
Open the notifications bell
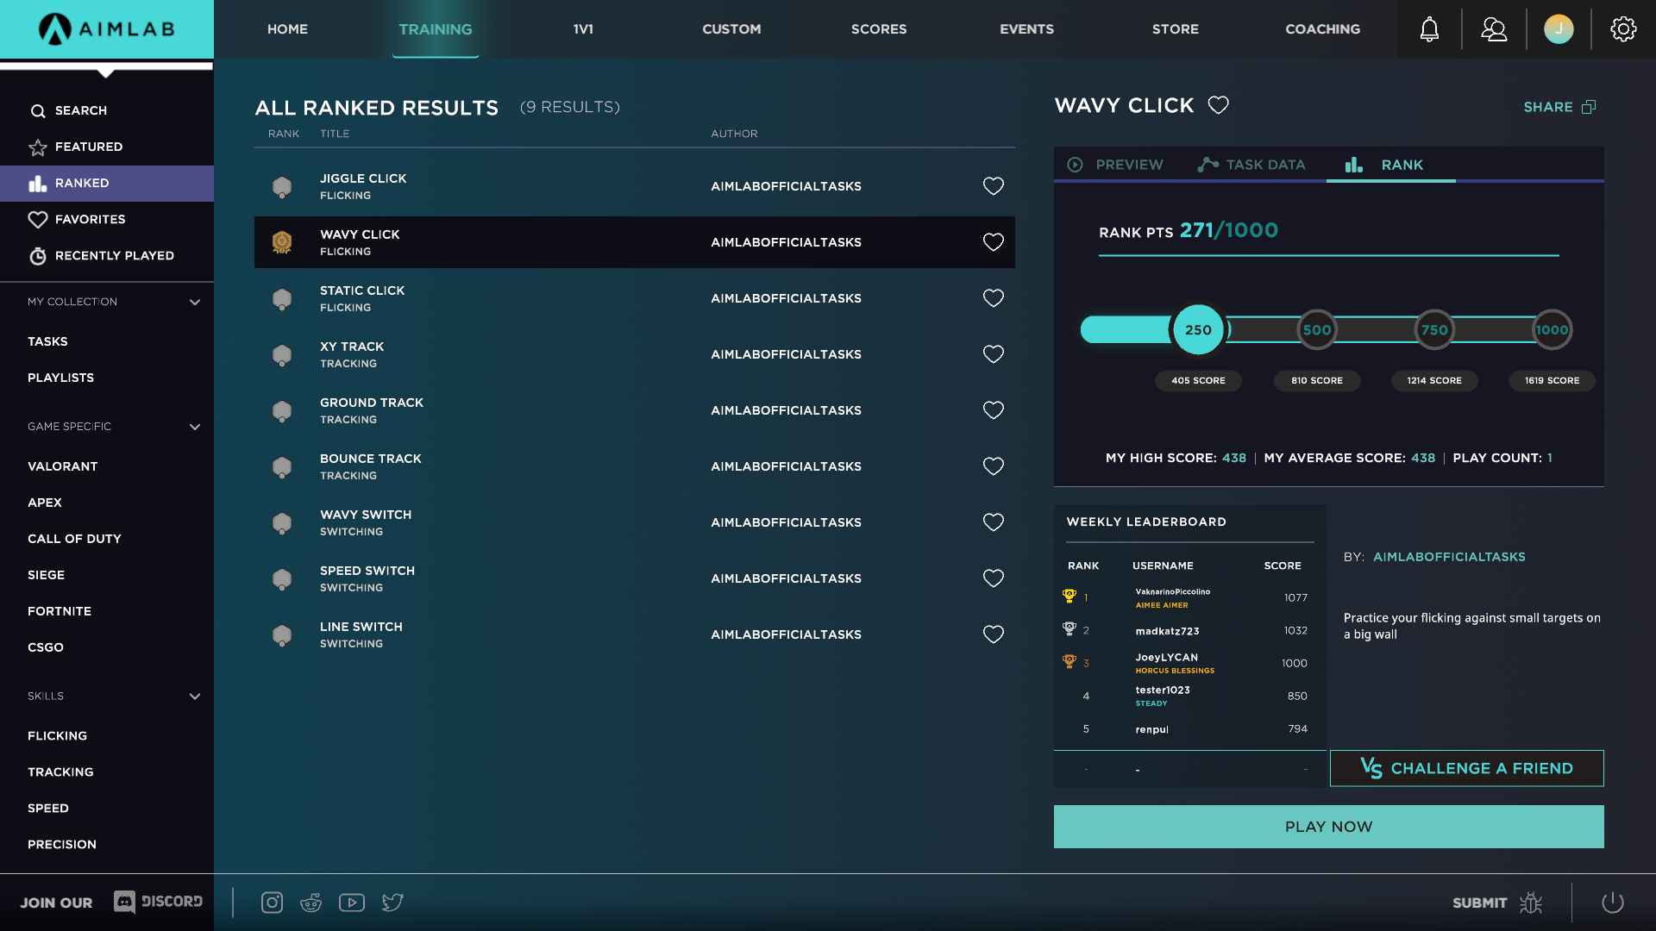click(1429, 29)
